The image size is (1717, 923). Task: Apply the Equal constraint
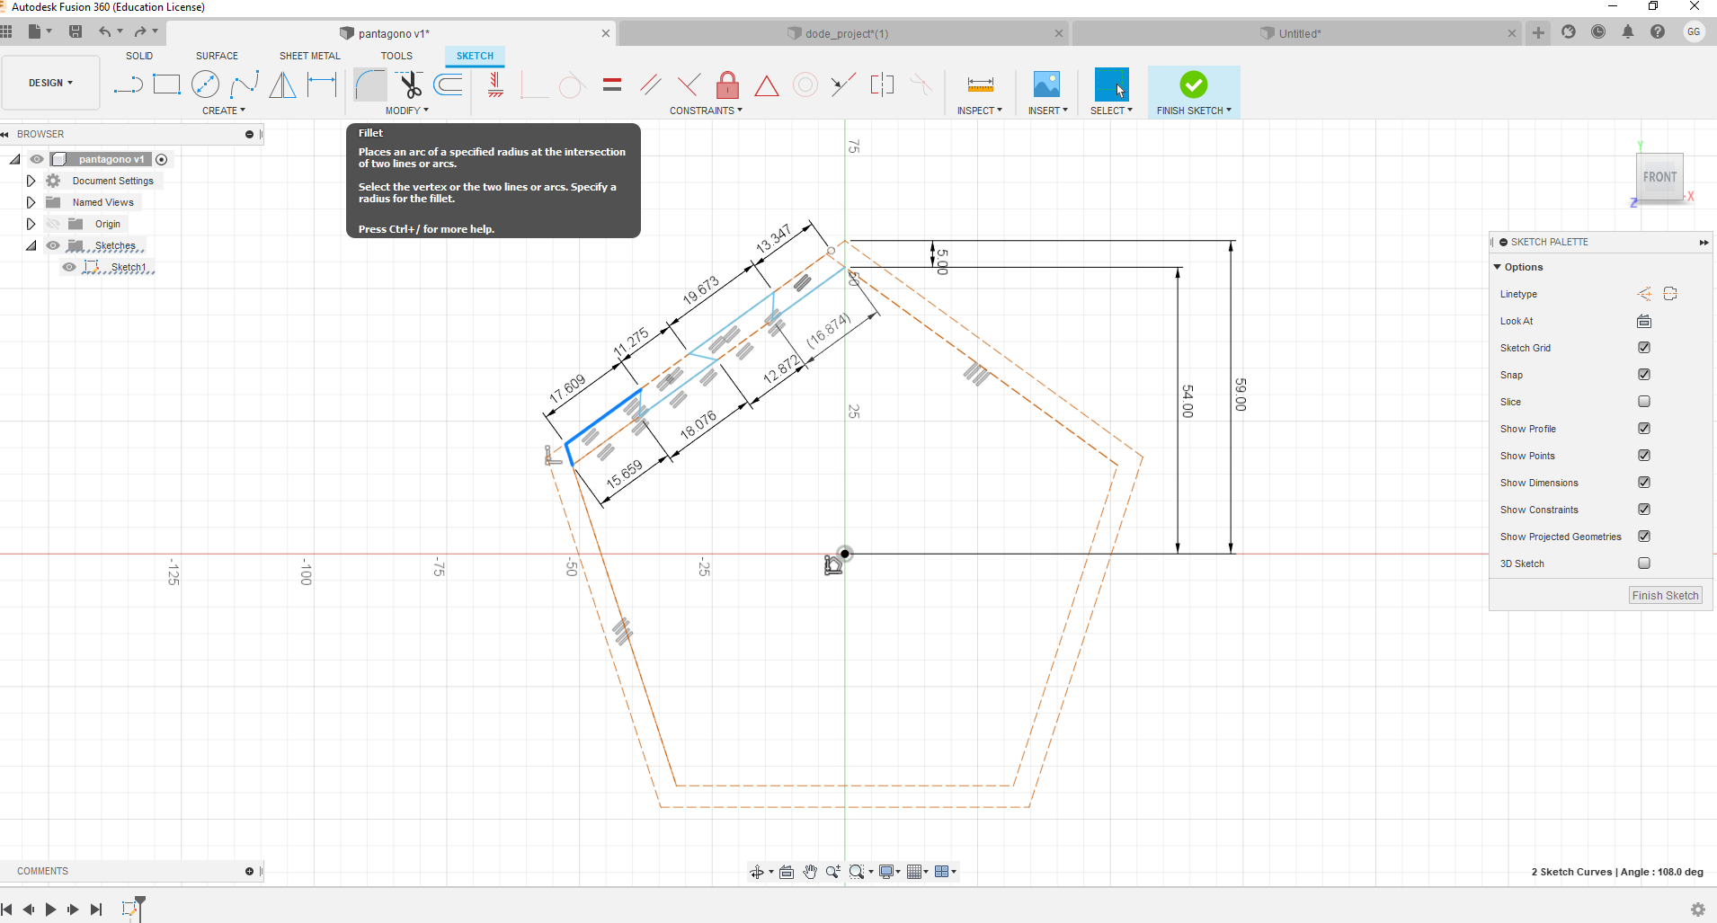point(612,85)
